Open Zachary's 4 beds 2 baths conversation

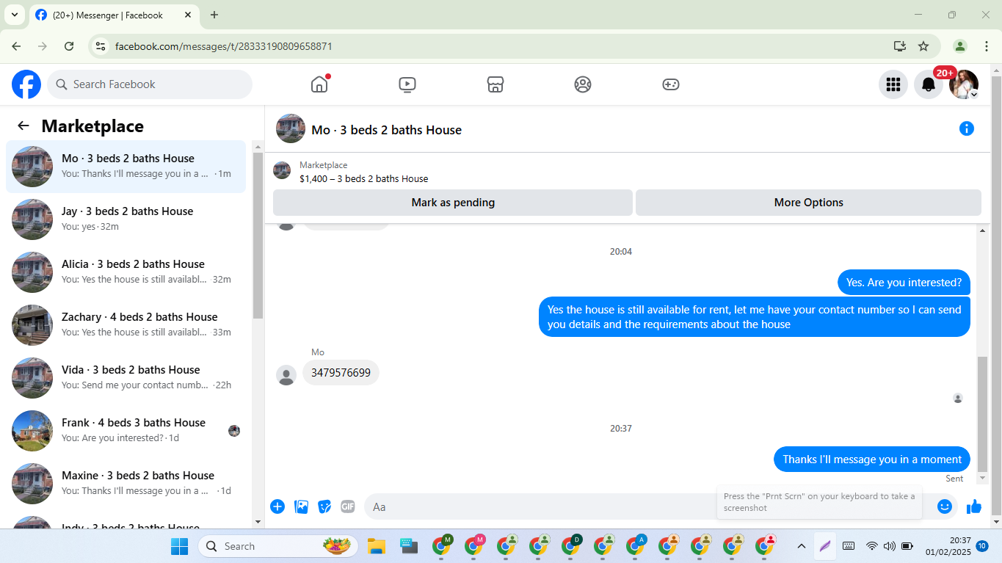[x=126, y=325]
